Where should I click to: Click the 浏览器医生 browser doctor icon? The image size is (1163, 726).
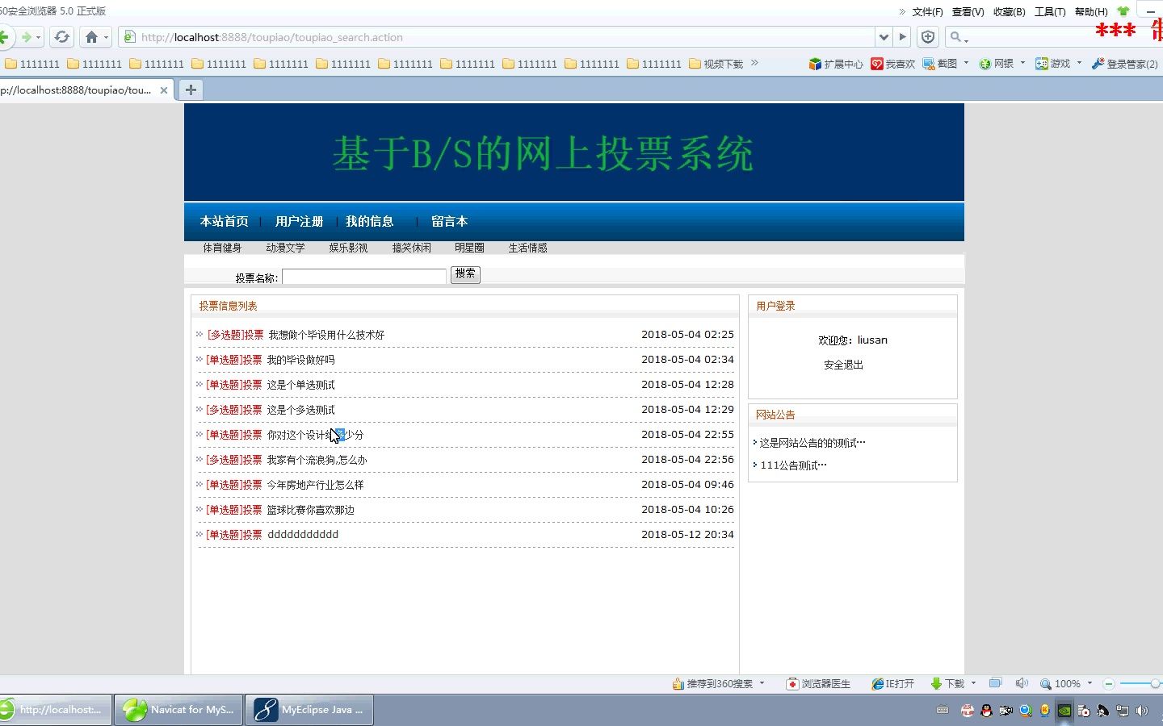point(818,683)
